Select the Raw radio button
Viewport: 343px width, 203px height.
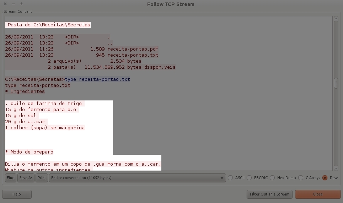coord(325,178)
